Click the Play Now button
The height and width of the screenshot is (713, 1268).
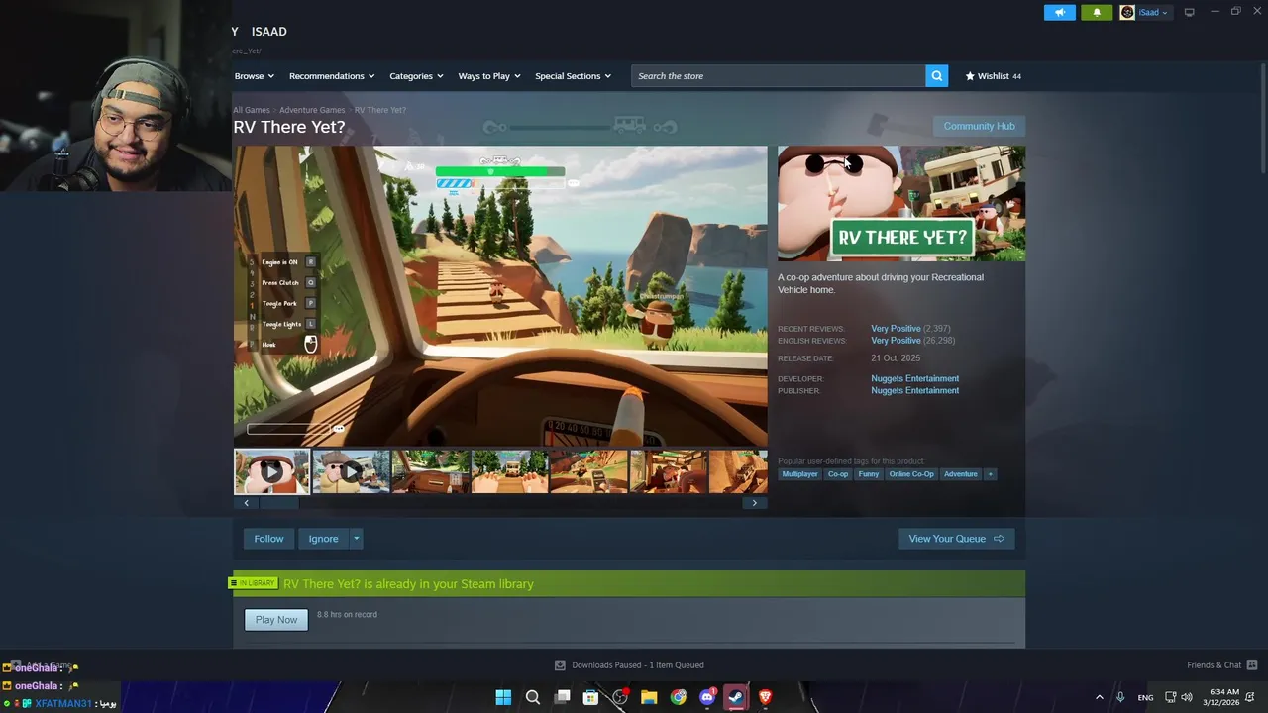click(276, 620)
